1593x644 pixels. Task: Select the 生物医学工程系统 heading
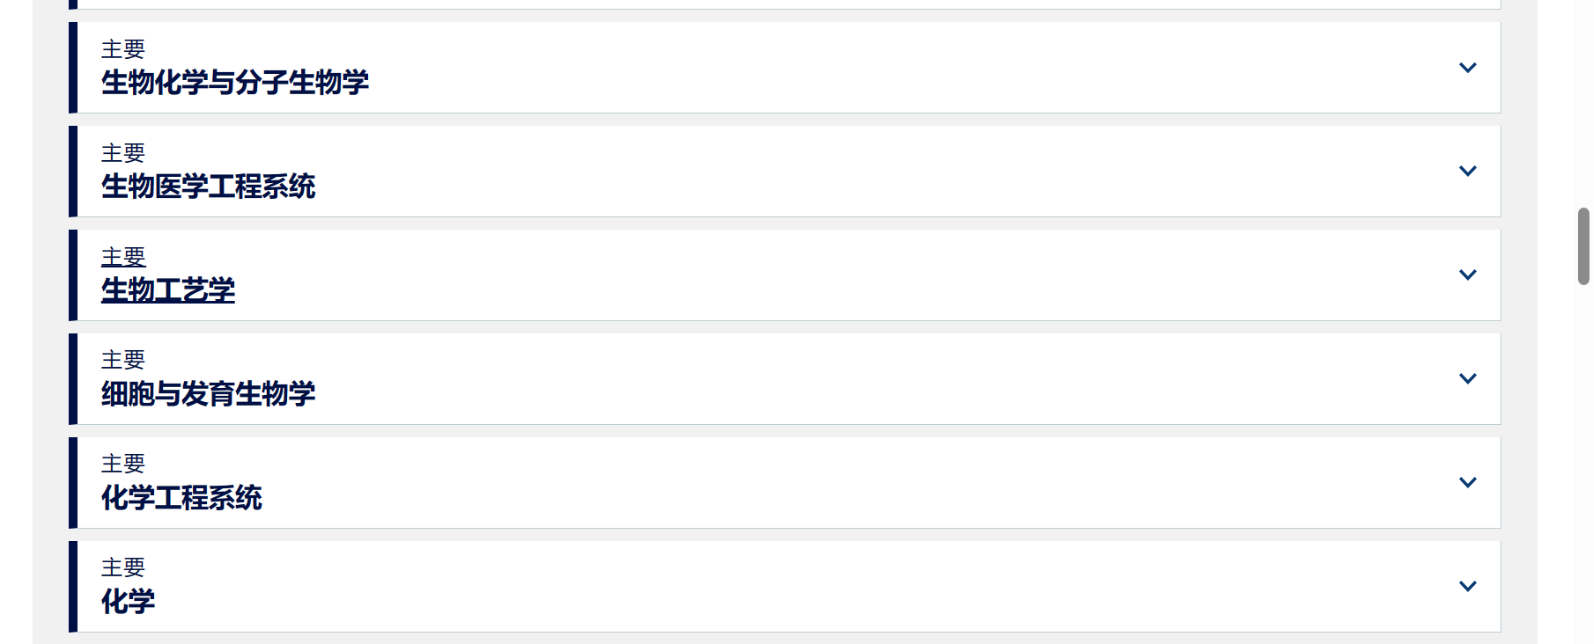coord(208,187)
